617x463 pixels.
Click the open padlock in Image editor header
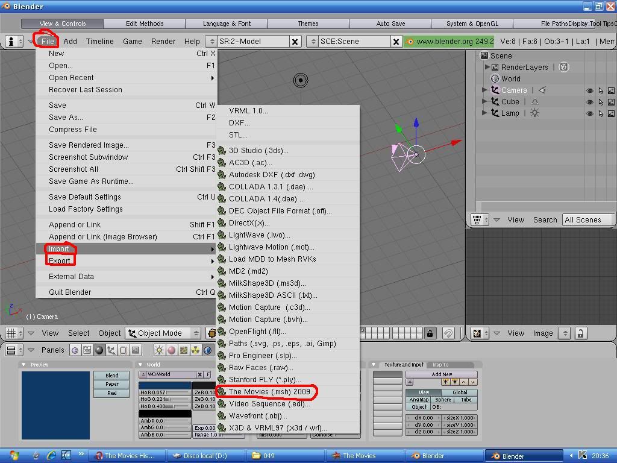point(580,333)
